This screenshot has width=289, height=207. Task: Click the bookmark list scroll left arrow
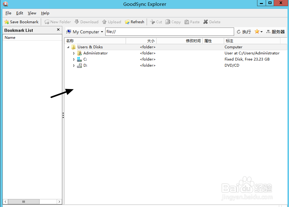tap(5, 201)
